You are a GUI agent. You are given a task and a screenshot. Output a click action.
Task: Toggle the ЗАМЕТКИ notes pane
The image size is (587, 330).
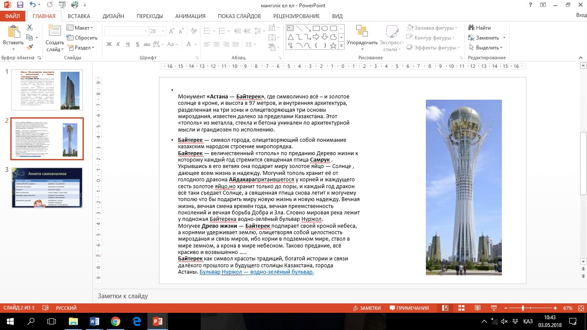click(367, 308)
